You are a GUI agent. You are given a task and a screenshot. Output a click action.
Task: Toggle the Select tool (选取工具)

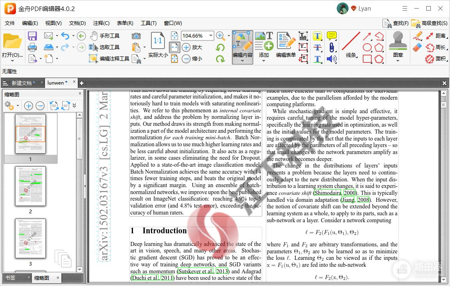coord(105,47)
